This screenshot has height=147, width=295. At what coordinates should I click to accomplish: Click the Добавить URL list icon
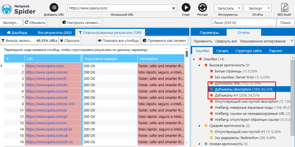tap(54, 8)
